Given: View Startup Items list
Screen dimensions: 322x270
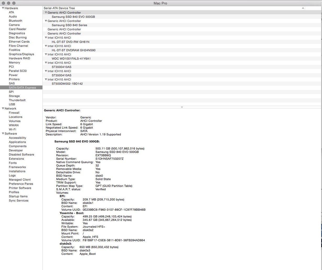Looking at the screenshot, I should (x=18, y=196).
